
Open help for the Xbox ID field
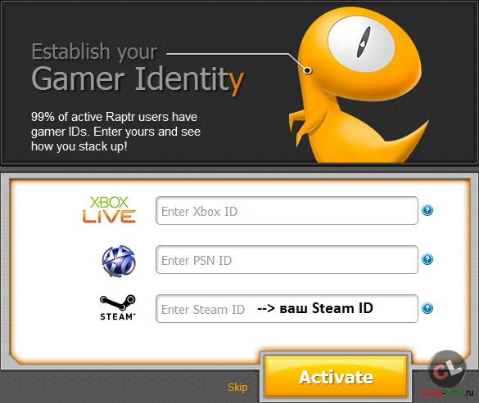[427, 210]
